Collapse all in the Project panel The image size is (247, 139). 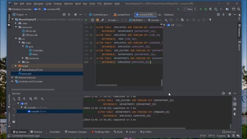point(69,15)
